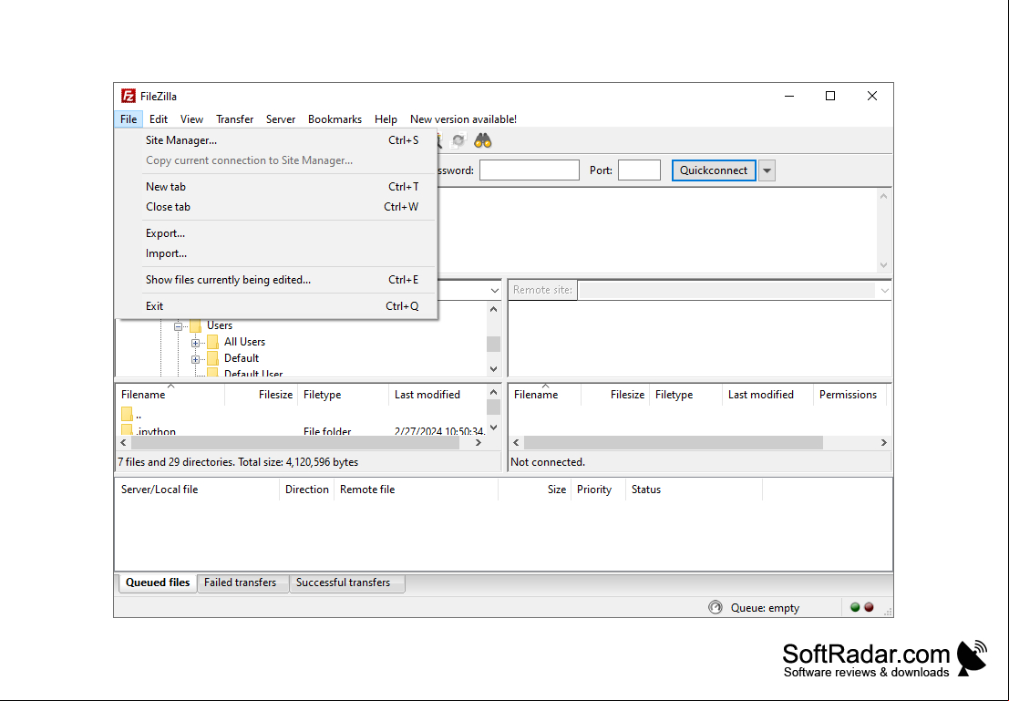Click the 'Queue: empty' status text
Viewport: 1009px width, 701px height.
pos(765,608)
